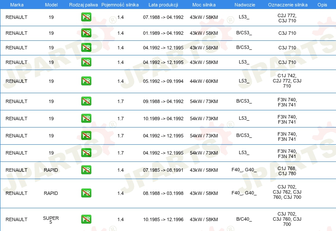Click fuel icon in 1.4 04.1992 -> 12.1995 L53_ row

coord(86,62)
